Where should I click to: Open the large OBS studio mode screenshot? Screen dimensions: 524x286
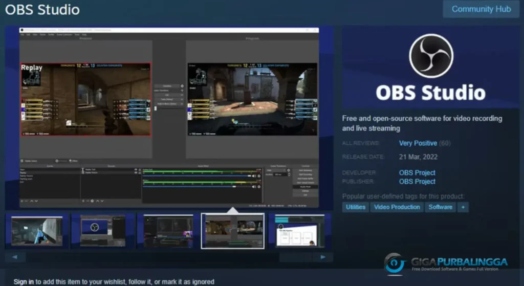click(169, 118)
